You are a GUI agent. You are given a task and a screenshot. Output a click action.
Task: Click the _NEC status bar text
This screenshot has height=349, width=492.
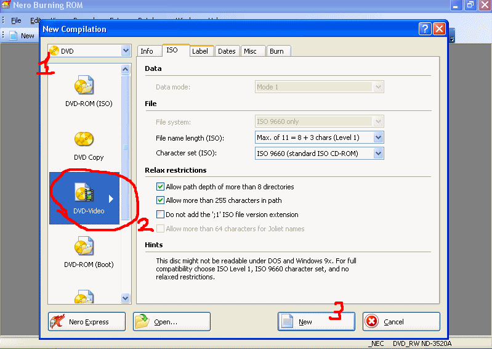click(x=376, y=343)
